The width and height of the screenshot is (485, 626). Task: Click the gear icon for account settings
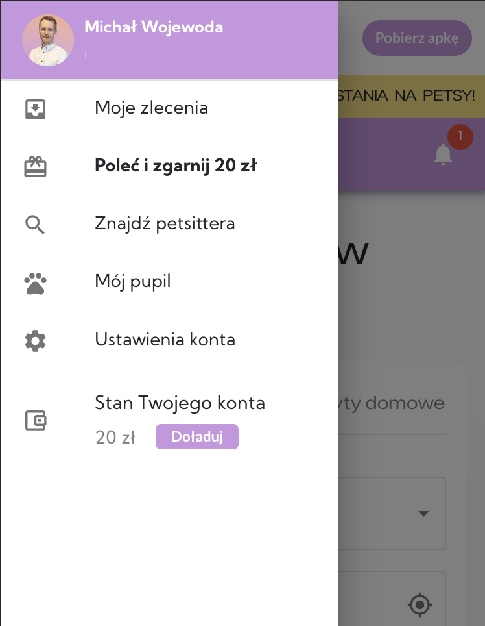35,341
